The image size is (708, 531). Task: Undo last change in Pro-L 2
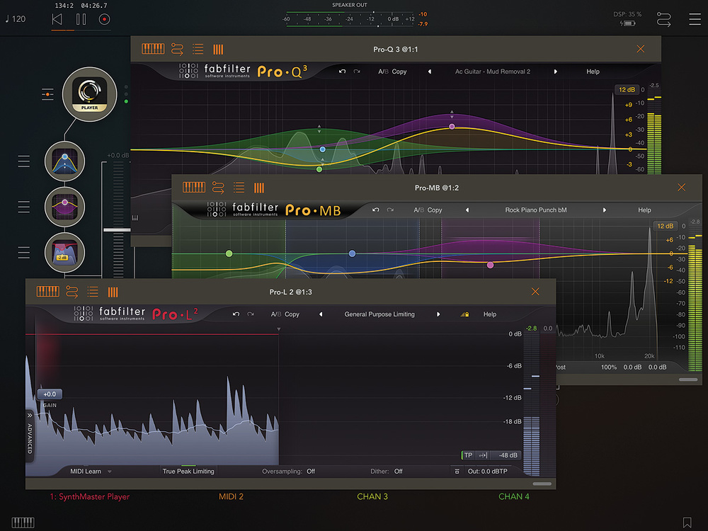click(x=236, y=314)
